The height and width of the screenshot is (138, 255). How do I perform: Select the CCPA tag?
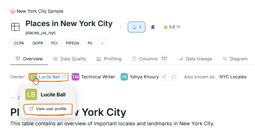pyautogui.click(x=19, y=43)
